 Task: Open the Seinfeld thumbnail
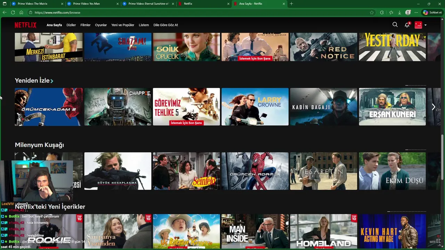pyautogui.click(x=186, y=171)
